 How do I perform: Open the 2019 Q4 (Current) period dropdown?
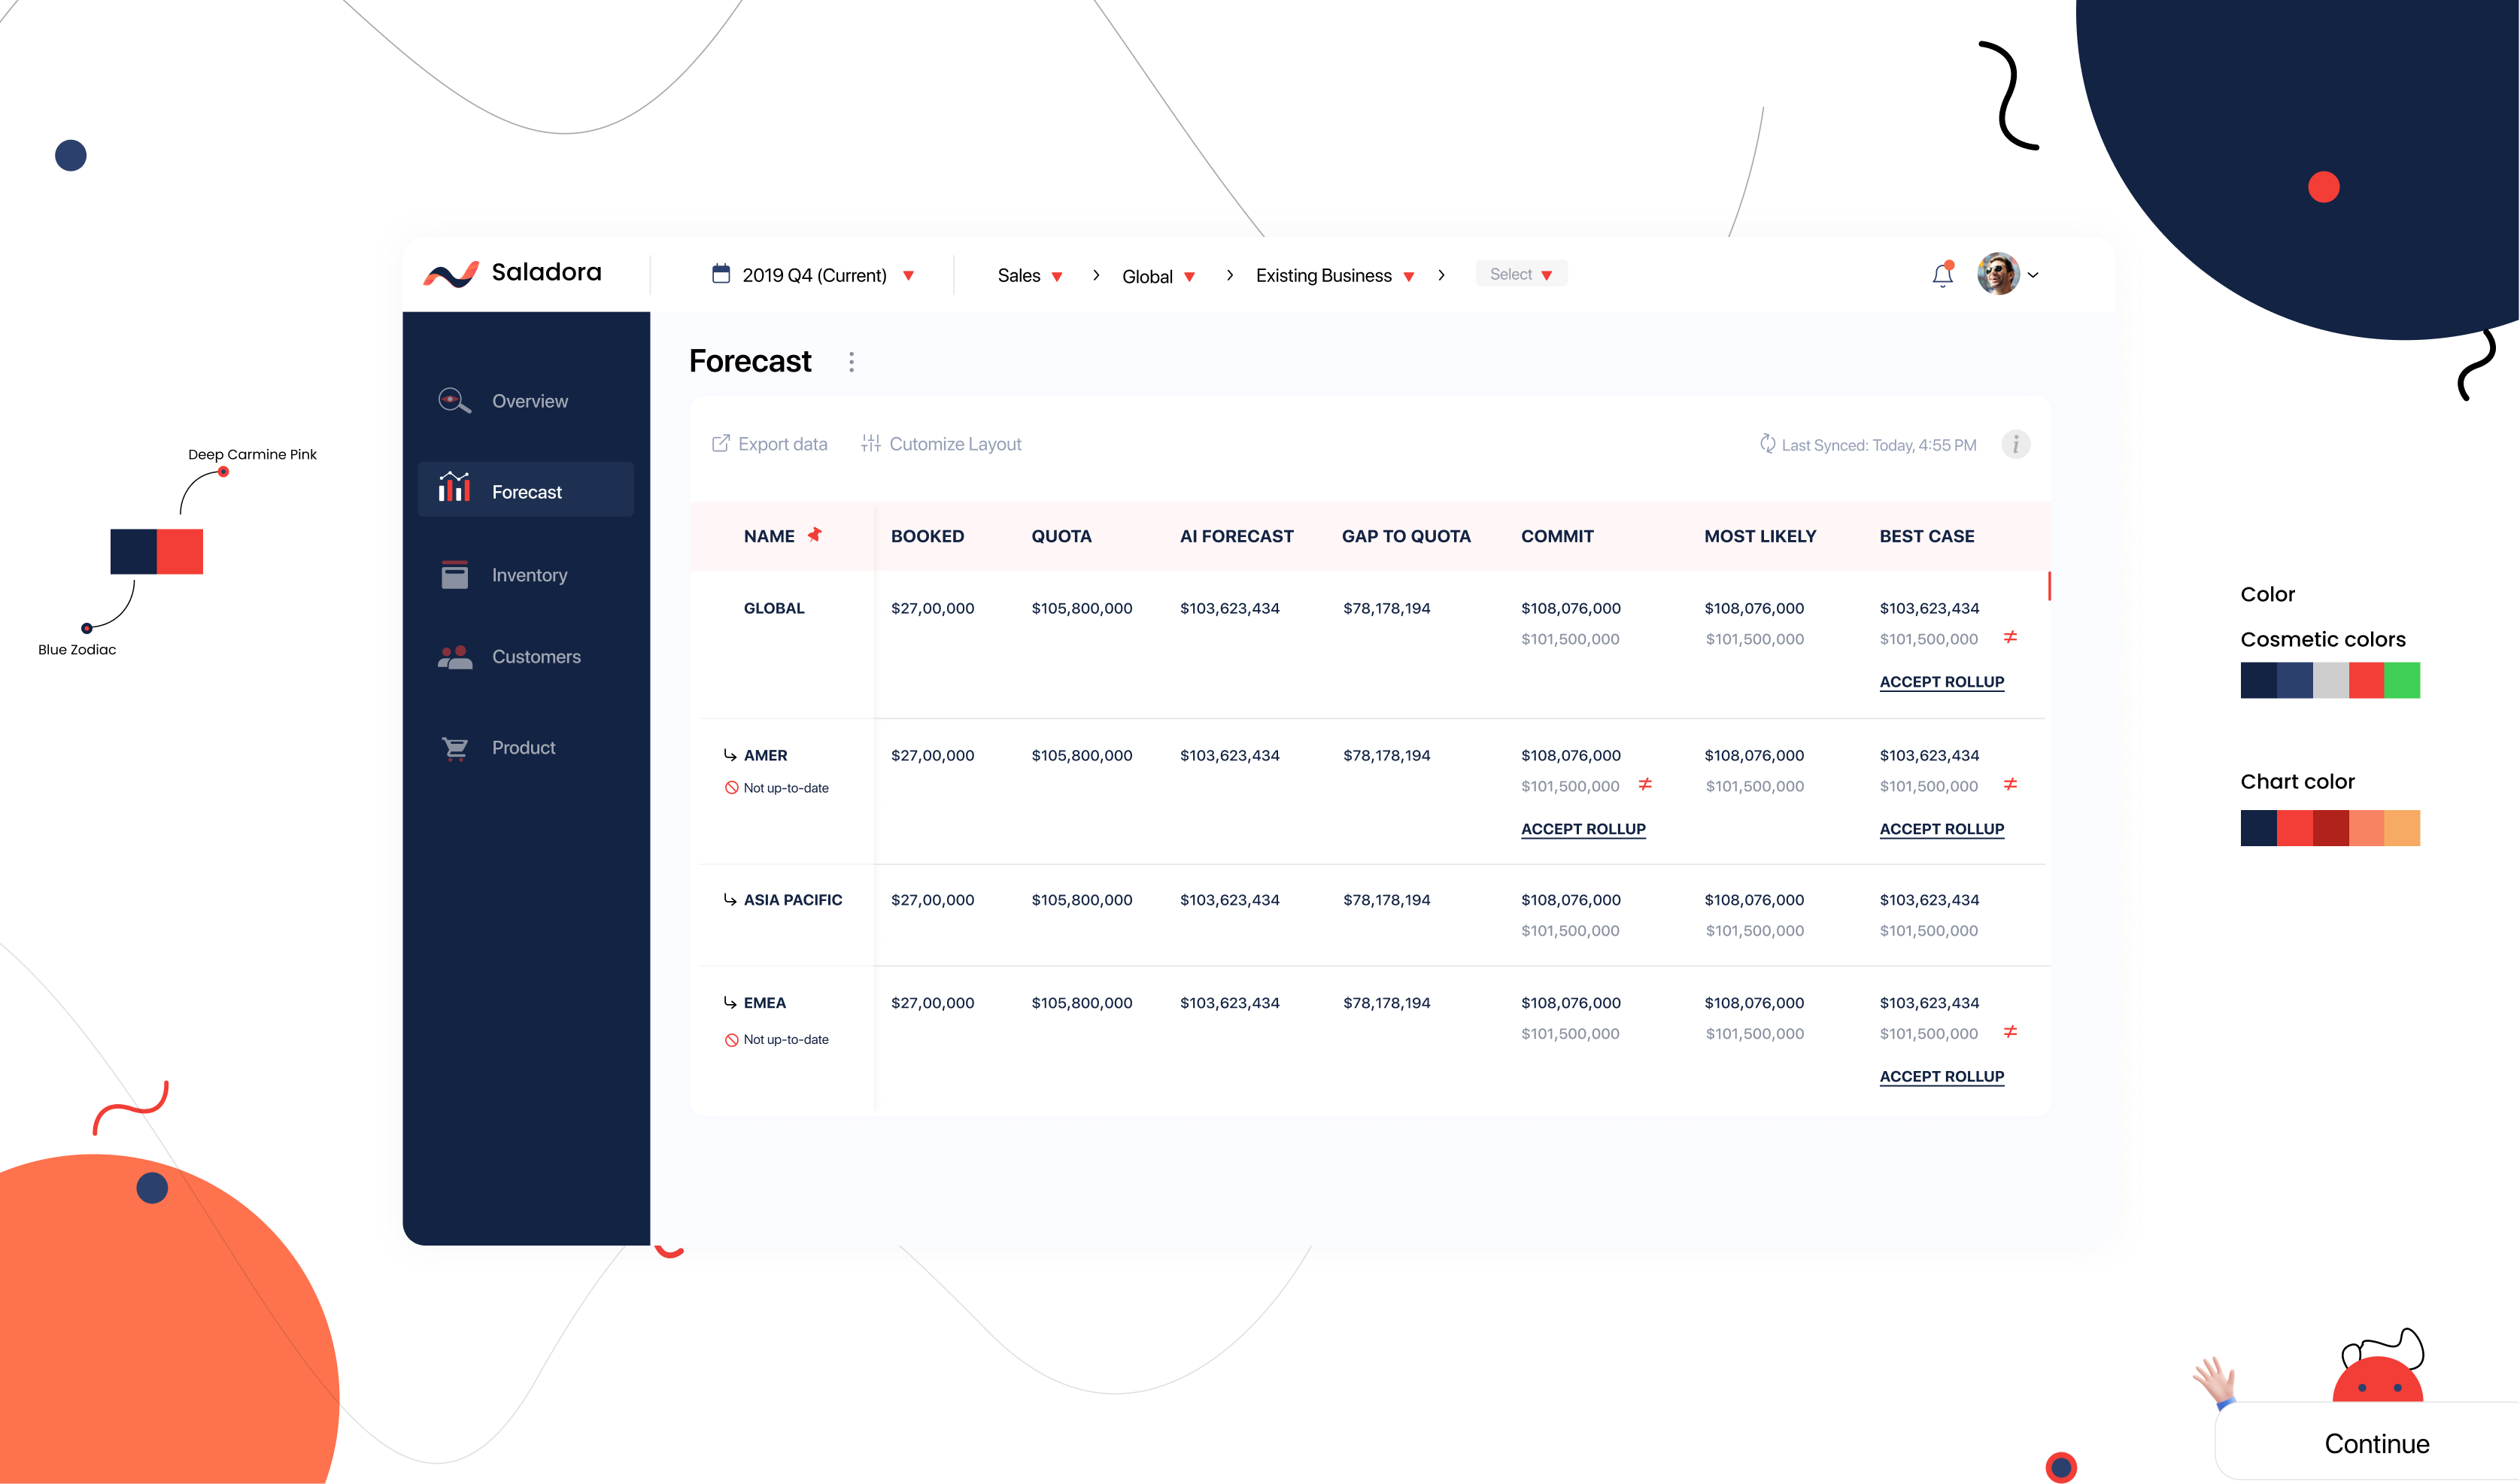pos(813,275)
